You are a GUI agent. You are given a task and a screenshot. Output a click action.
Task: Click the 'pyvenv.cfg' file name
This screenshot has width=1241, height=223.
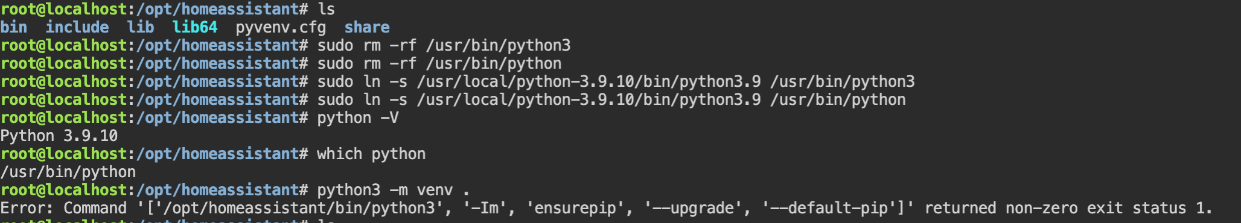281,28
